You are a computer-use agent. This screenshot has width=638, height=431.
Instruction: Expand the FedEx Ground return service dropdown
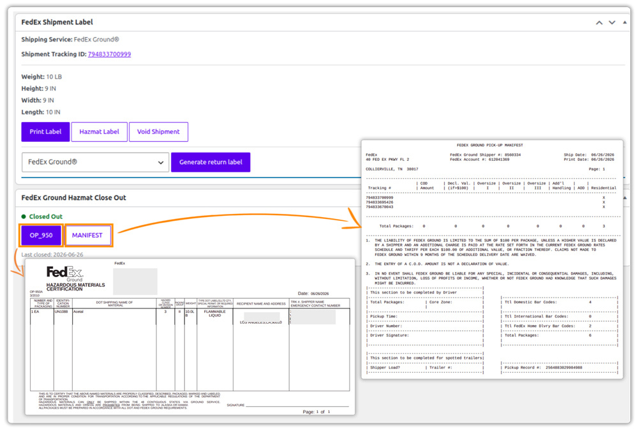95,162
